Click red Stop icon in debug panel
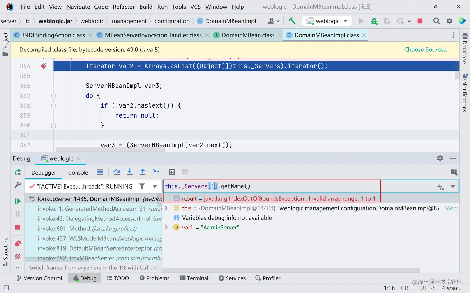Image resolution: width=470 pixels, height=293 pixels. coord(18,227)
